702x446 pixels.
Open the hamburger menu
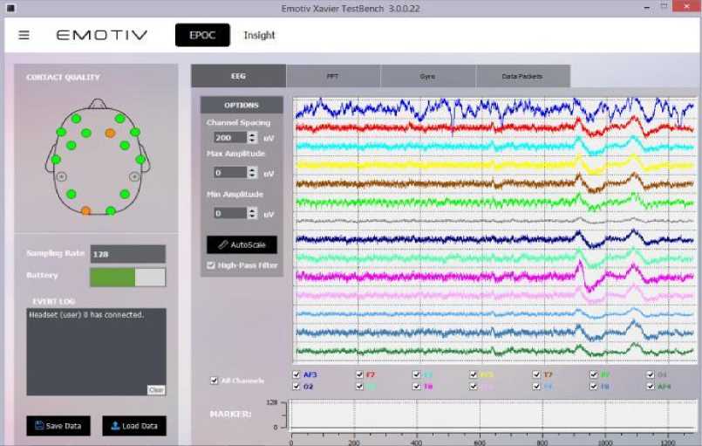click(x=24, y=36)
